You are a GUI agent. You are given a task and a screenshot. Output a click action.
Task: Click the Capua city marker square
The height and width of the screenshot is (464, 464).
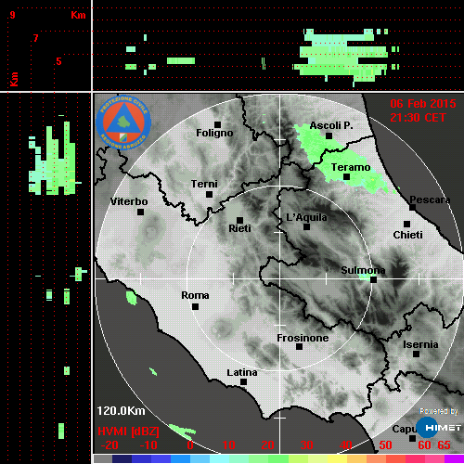(x=412, y=438)
